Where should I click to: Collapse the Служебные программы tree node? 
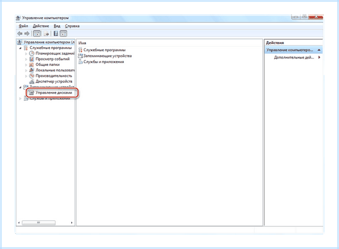[x=20, y=48]
